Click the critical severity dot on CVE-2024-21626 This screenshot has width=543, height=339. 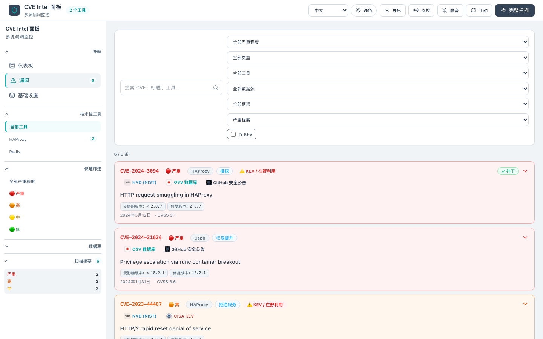(171, 238)
